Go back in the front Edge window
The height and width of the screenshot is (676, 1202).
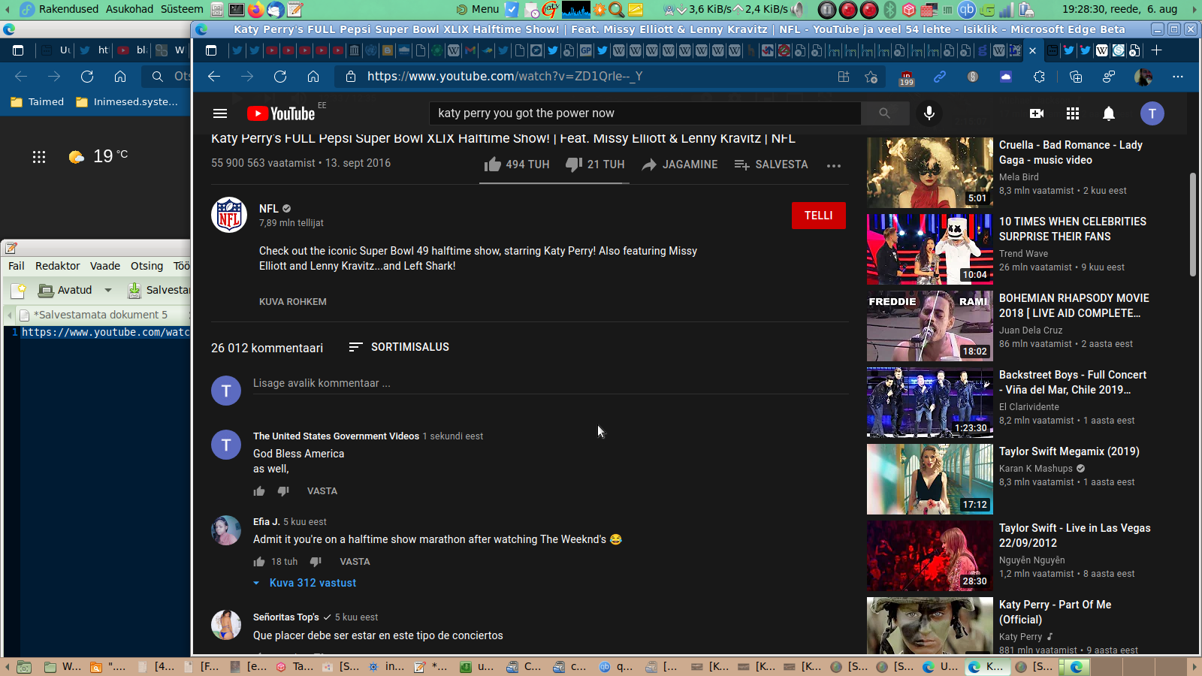tap(214, 77)
